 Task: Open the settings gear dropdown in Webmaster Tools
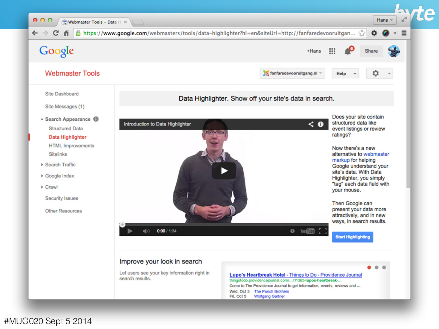(379, 73)
